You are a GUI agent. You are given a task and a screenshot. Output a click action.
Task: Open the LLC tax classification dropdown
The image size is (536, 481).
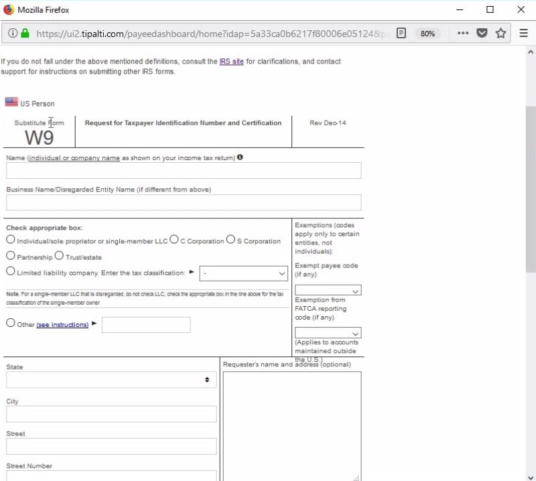(243, 273)
